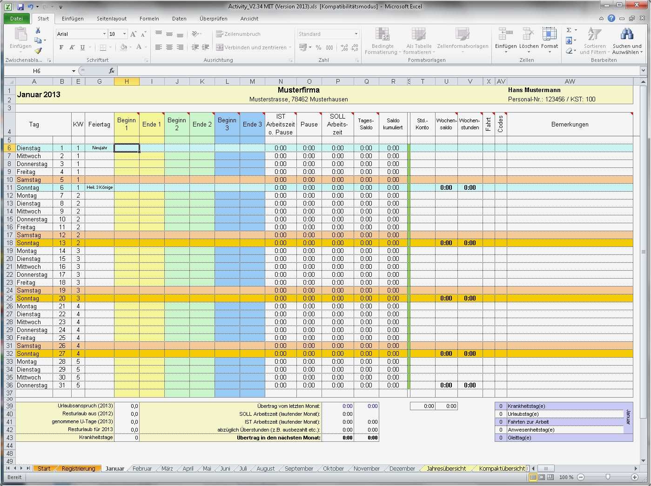Click the green Datei button
This screenshot has width=651, height=486.
click(17, 19)
